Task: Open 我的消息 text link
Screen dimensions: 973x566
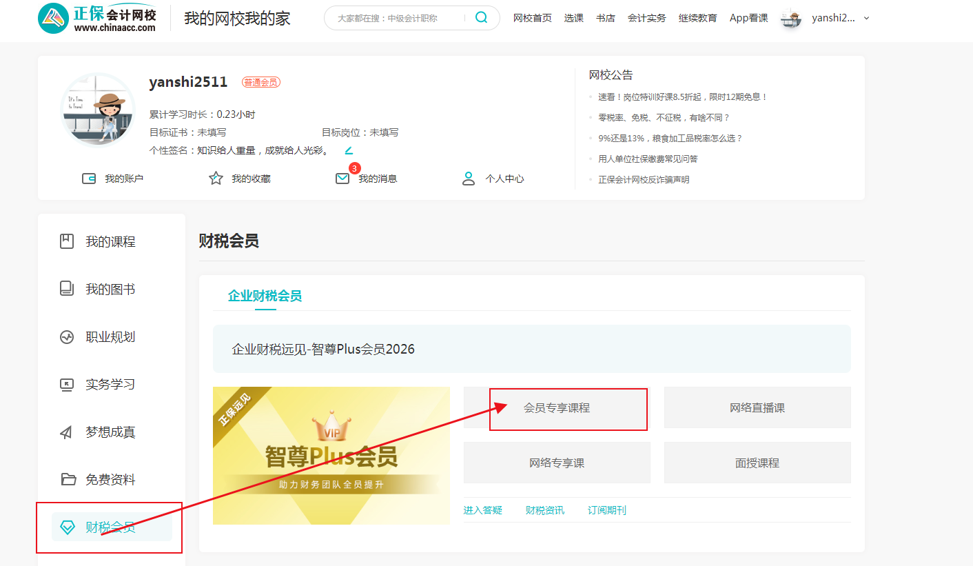Action: (x=378, y=179)
